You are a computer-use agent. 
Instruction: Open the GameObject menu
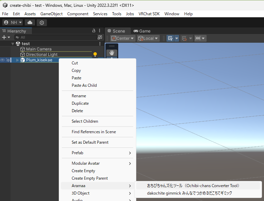[x=51, y=14]
